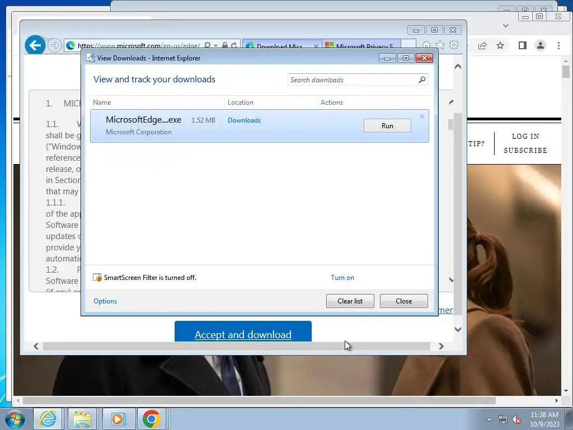Click SUBSCRIBE on the background webpage
Screen dimensions: 573x430
pyautogui.click(x=525, y=150)
